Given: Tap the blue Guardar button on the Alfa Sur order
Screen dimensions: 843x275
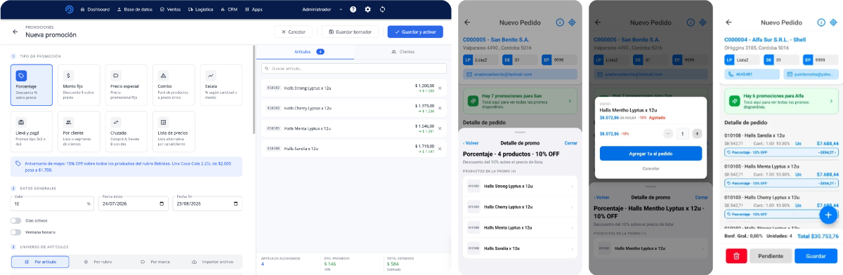Looking at the screenshot, I should [816, 256].
